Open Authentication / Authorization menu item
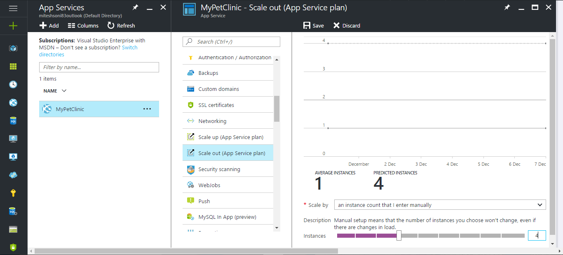The width and height of the screenshot is (563, 255). (x=228, y=58)
